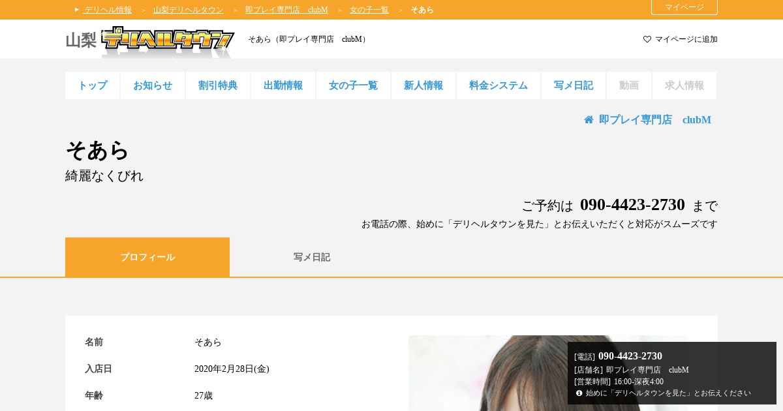
Task: Select the トップ menu item
Action: pyautogui.click(x=93, y=85)
